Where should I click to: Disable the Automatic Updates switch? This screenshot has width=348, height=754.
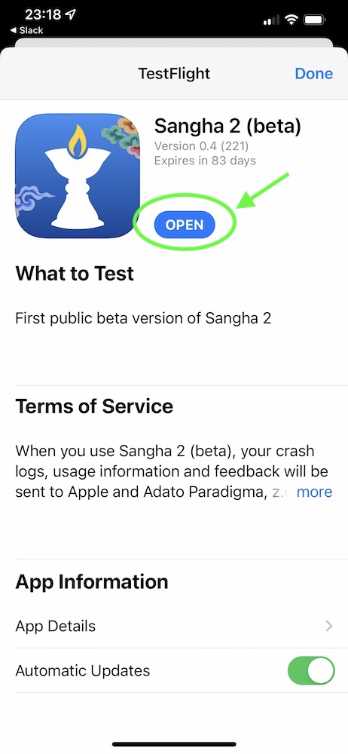pyautogui.click(x=310, y=670)
